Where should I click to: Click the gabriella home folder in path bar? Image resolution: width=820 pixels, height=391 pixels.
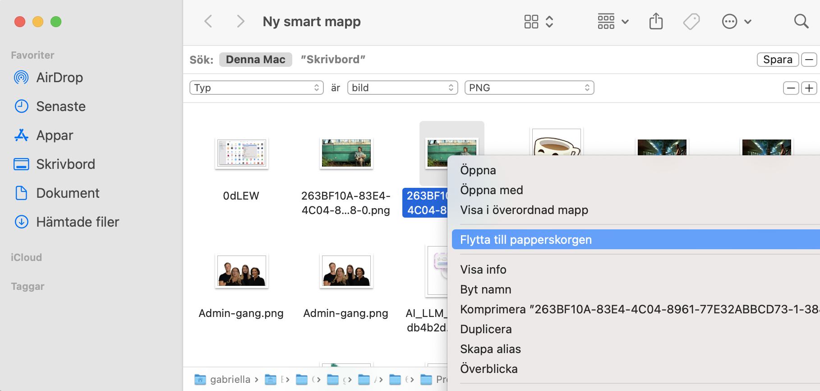coord(222,380)
